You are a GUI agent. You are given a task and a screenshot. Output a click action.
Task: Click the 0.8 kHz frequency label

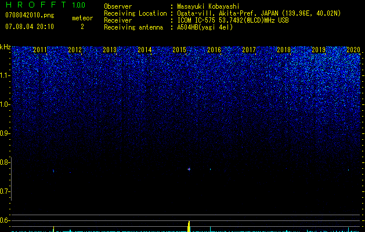point(5,162)
